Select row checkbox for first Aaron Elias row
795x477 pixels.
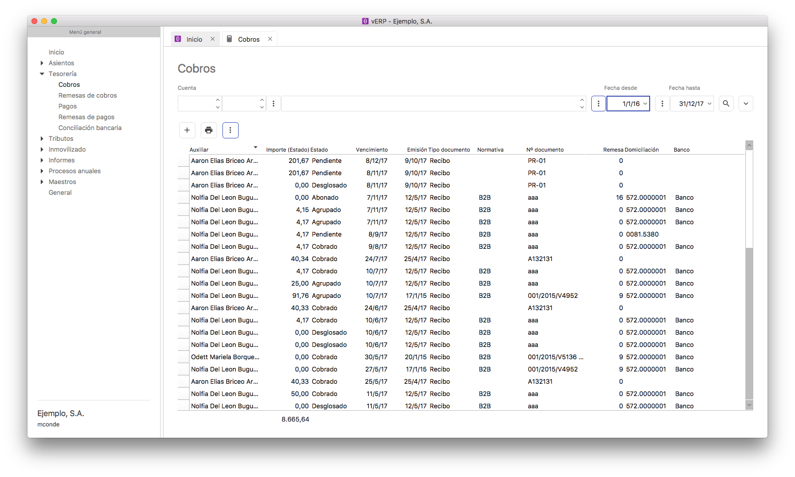pyautogui.click(x=183, y=161)
